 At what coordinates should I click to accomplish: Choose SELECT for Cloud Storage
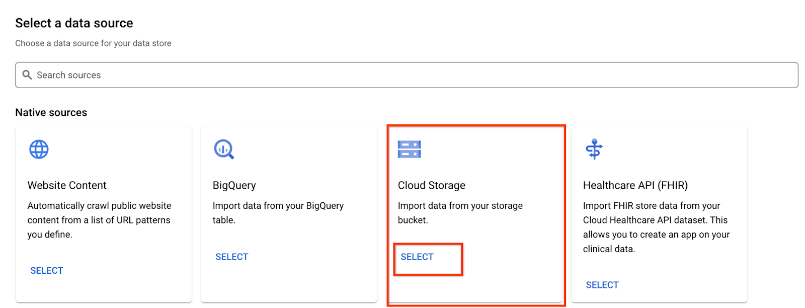[x=417, y=257]
